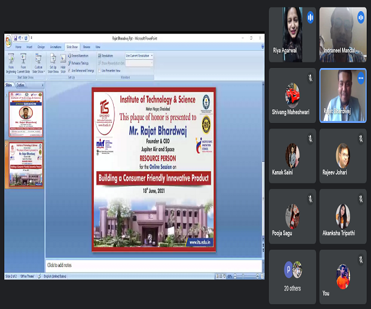Select the Slide Show ribbon tab
Image resolution: width=371 pixels, height=309 pixels.
[x=72, y=47]
